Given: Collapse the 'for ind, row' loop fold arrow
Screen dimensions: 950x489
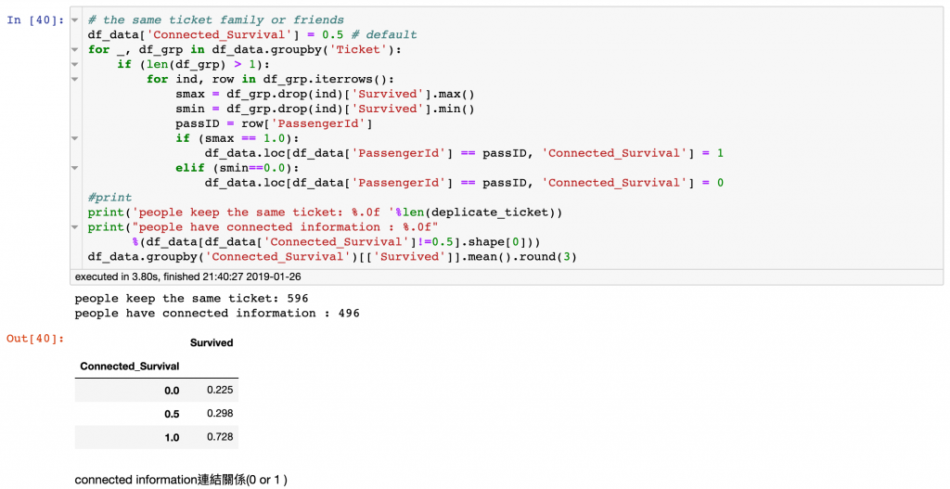Looking at the screenshot, I should pyautogui.click(x=75, y=80).
